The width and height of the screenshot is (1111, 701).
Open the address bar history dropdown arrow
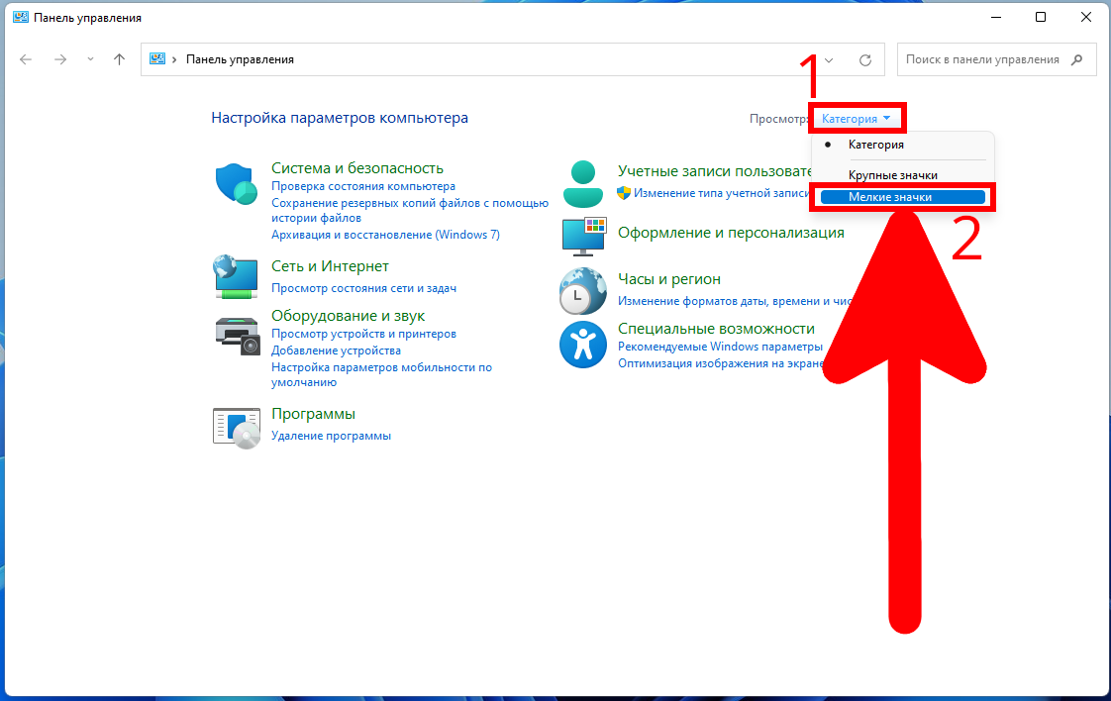[x=829, y=59]
